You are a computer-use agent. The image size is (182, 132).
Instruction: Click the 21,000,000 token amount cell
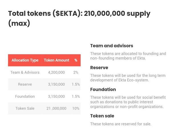[x=56, y=108]
